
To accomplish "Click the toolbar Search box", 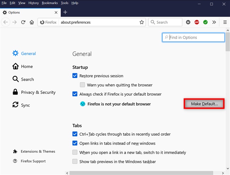I will coord(165,22).
